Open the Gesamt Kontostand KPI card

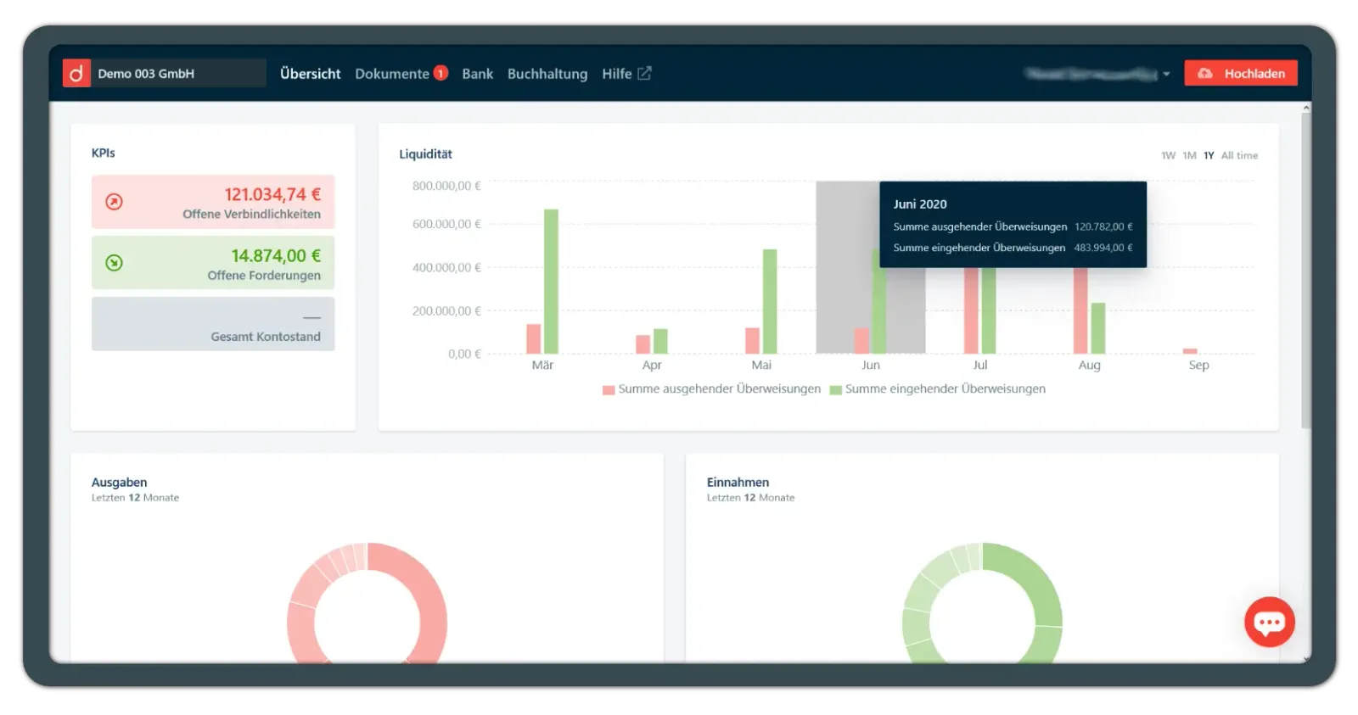tap(213, 324)
